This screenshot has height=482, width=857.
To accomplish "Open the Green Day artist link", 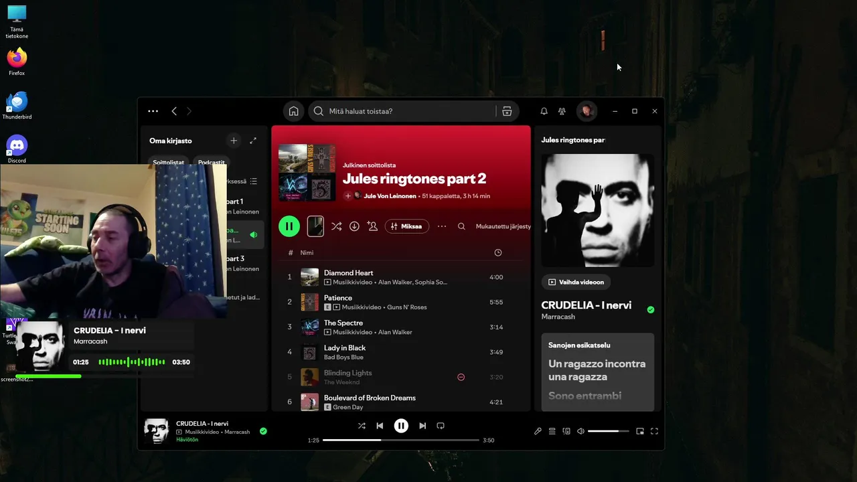I will [347, 407].
